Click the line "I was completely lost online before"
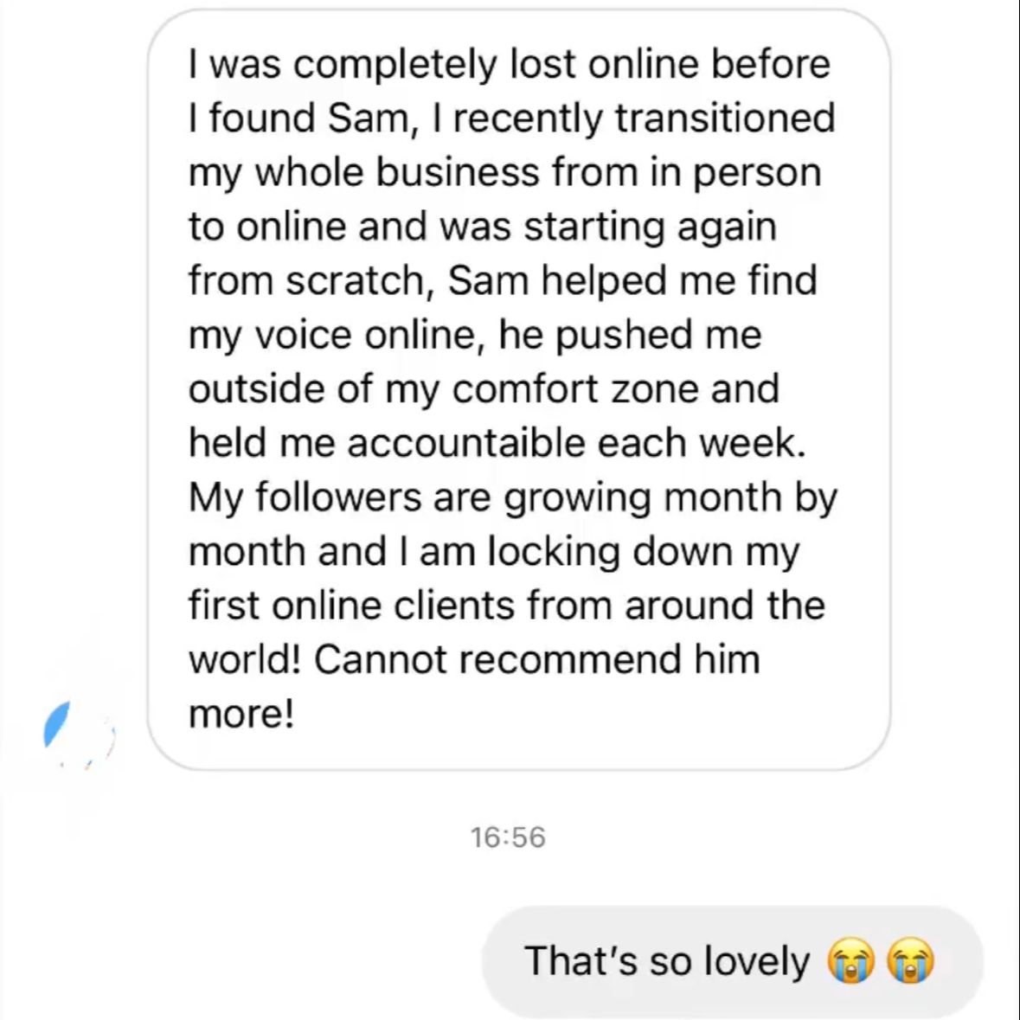1020x1020 pixels. tap(510, 64)
